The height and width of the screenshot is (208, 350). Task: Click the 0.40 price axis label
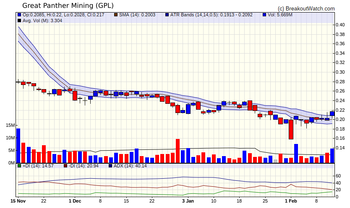[x=340, y=25]
